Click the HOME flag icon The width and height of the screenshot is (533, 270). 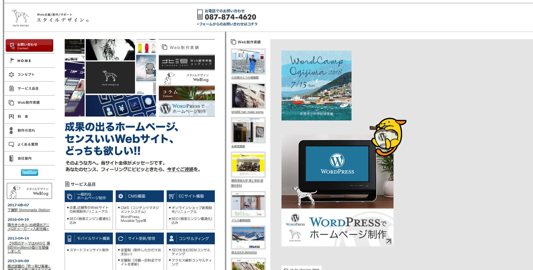[12, 60]
